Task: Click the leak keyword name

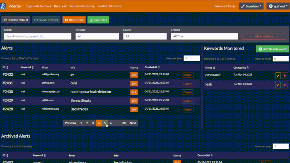Action: 209,84
